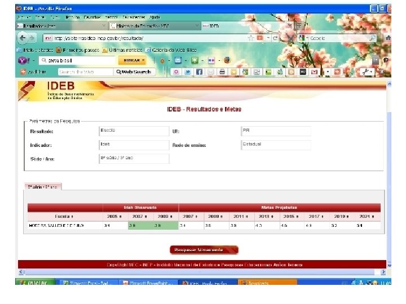Click the Yahoo logo in the toolbar
Image resolution: width=406 pixels, height=304 pixels.
click(x=24, y=60)
